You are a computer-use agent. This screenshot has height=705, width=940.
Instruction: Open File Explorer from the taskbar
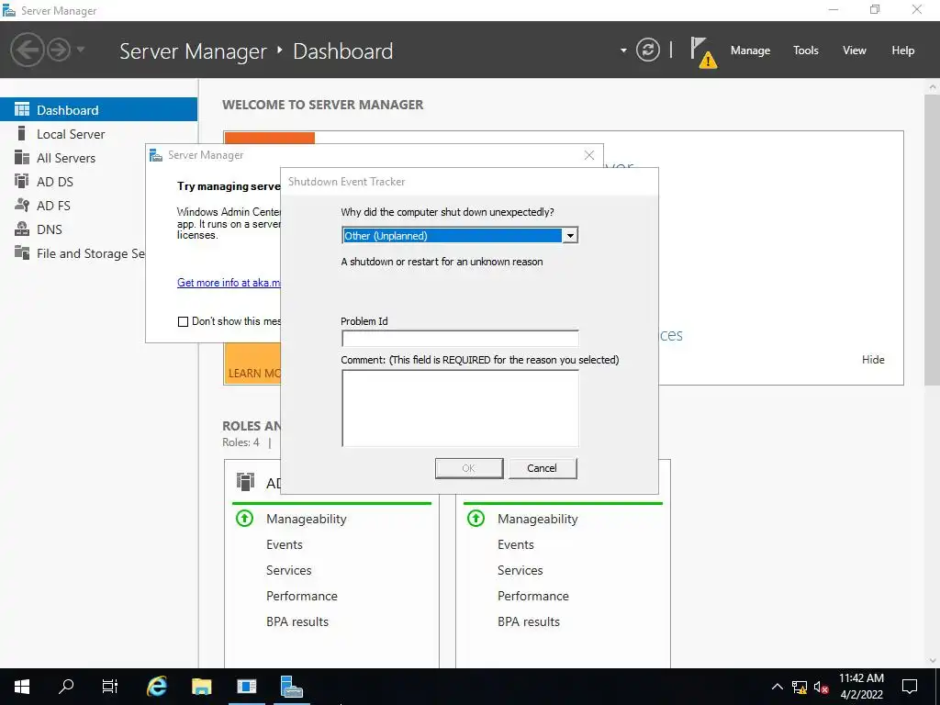[202, 687]
